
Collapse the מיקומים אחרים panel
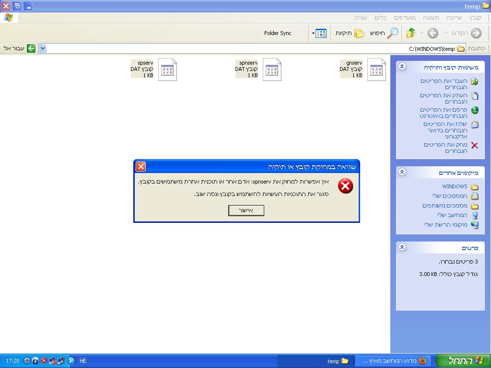(402, 172)
